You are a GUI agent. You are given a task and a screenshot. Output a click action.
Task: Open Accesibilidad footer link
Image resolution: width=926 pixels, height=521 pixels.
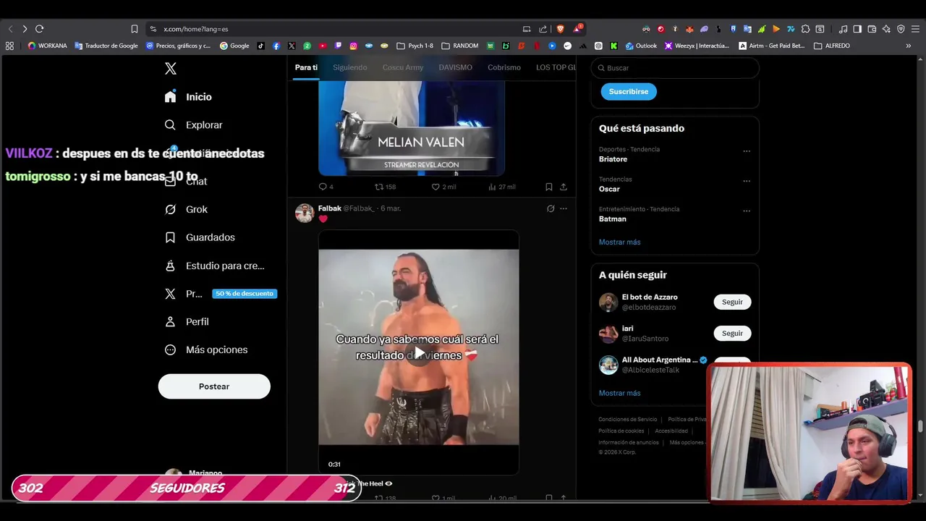671,431
